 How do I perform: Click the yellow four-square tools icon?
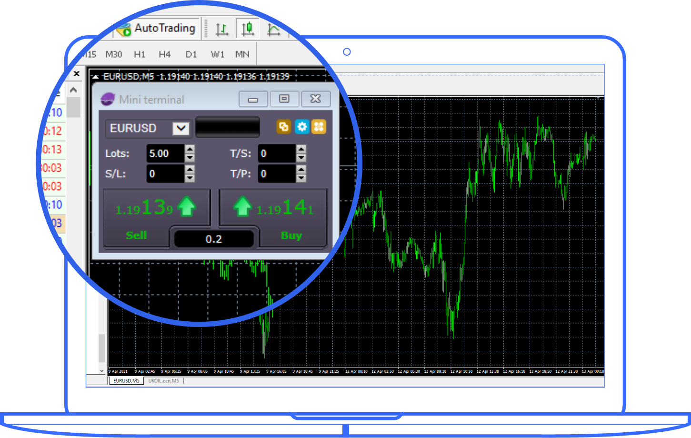point(319,127)
